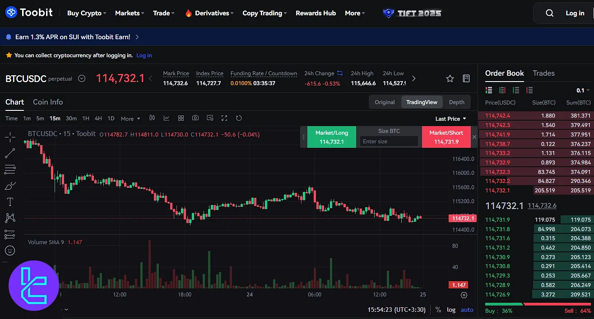Open the chart layout grid icon
594x319 pixels.
[x=181, y=118]
